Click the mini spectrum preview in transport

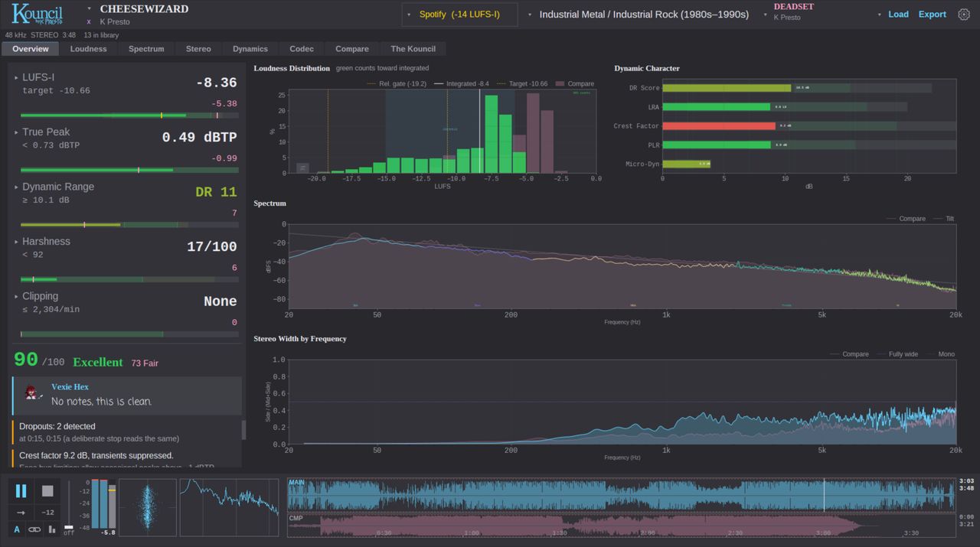[230, 508]
